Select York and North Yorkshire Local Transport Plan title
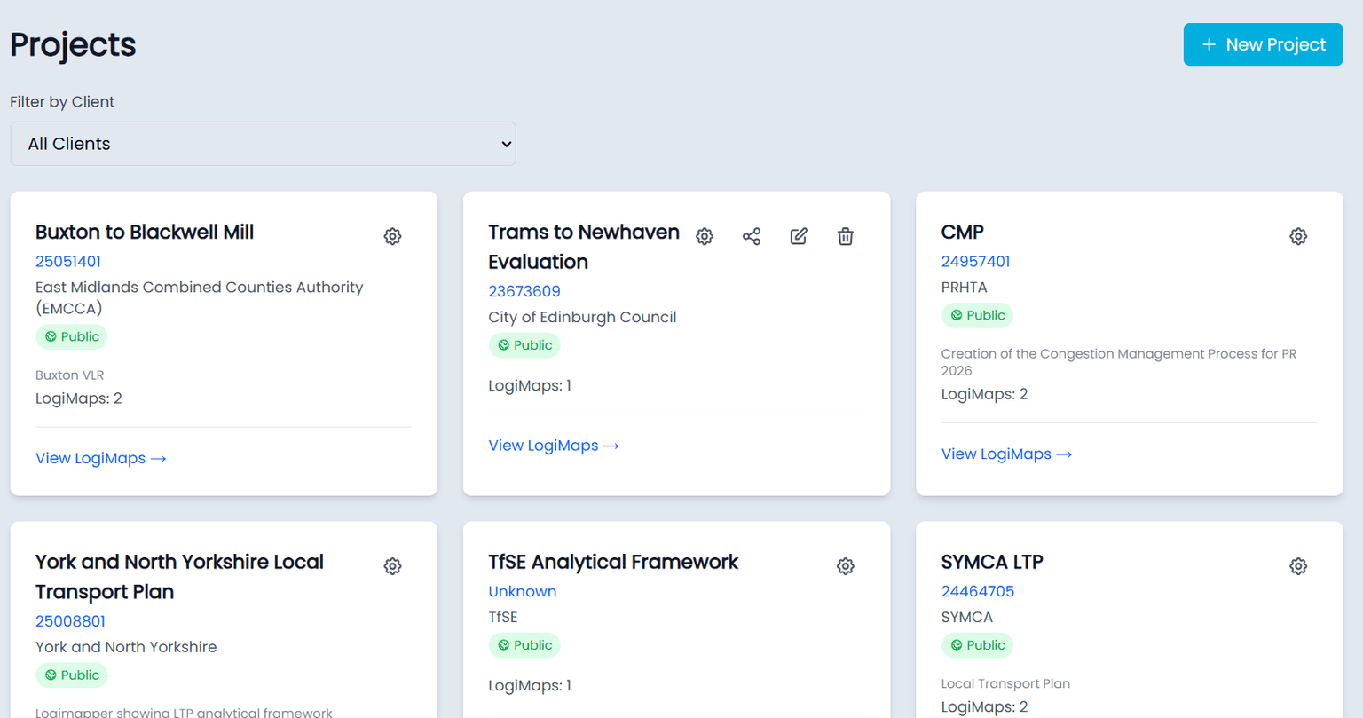Screen dimensions: 1363x718 179,577
